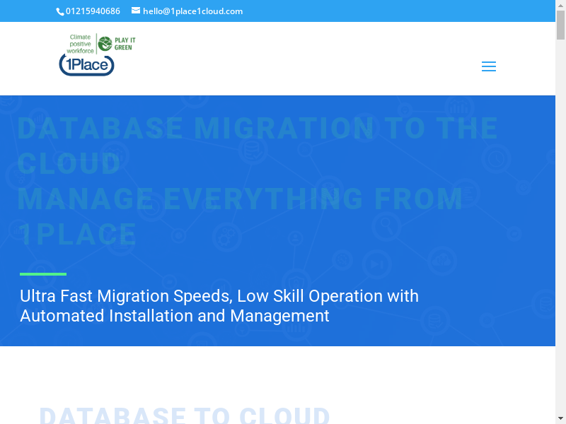Click the email envelope icon
Viewport: 566px width, 424px height.
(x=136, y=11)
